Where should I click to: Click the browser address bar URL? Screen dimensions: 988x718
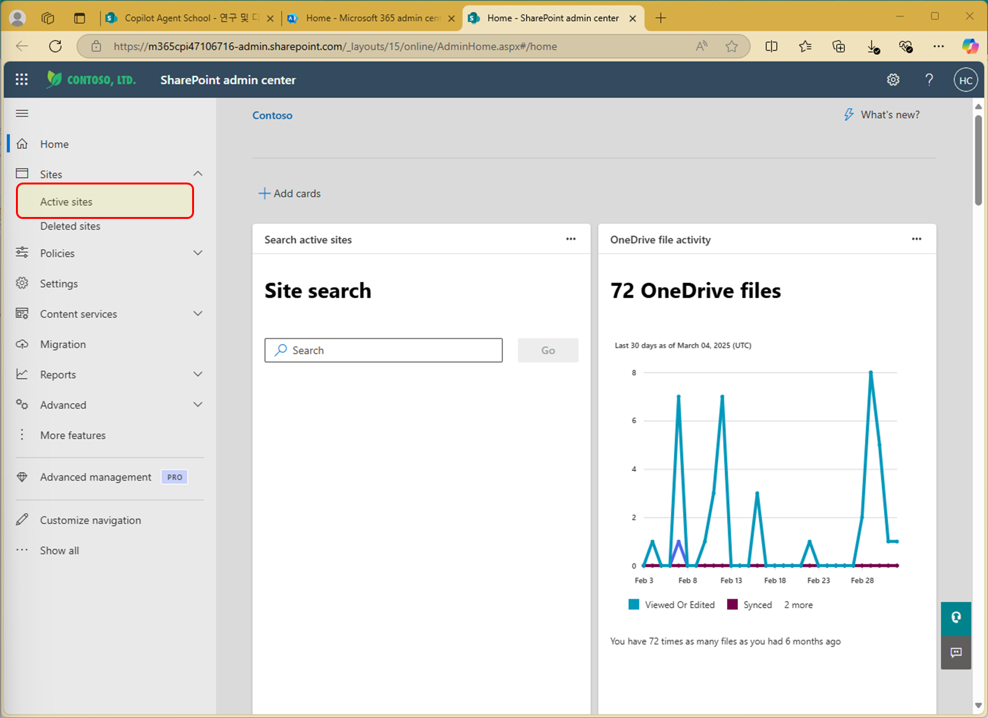pos(335,46)
